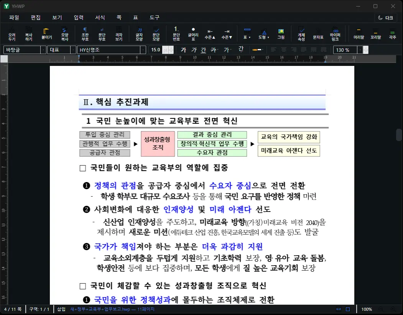The image size is (403, 315).
Task: Open the 도구 menu
Action: click(155, 18)
